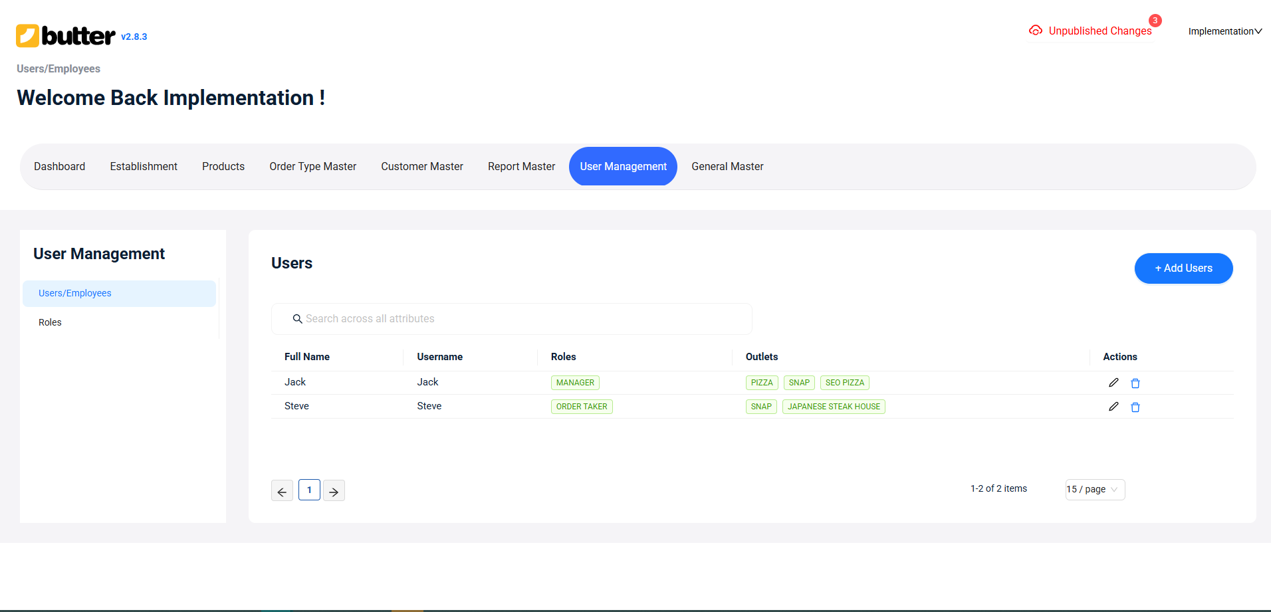1271x612 pixels.
Task: Open edit pencil for Steve's row
Action: pos(1113,406)
